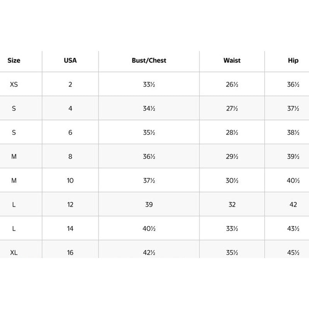Click the Bust/Chest column header

(x=149, y=61)
